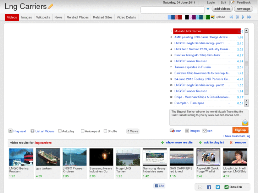The height and width of the screenshot is (193, 258).
Task: Enable the Shuffle checkbox
Action: point(105,131)
